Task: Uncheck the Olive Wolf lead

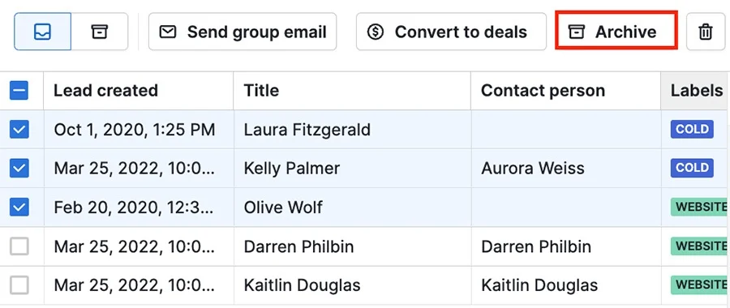Action: [19, 207]
